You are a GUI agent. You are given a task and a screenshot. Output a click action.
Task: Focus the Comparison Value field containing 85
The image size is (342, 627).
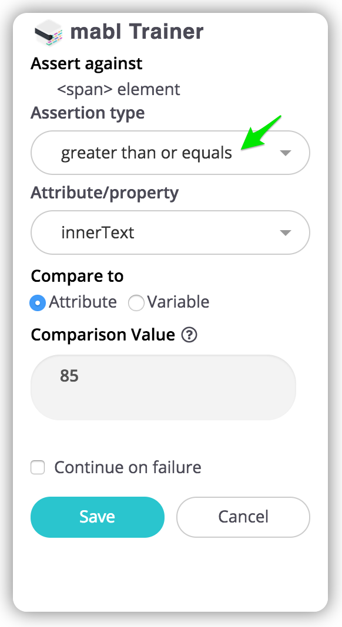[x=163, y=387]
